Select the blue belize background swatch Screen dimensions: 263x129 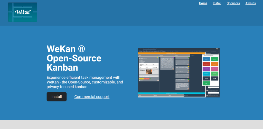tap(206, 59)
